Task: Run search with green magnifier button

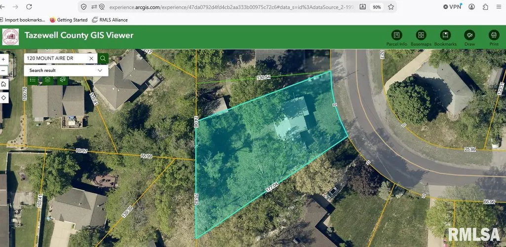Action: [103, 58]
